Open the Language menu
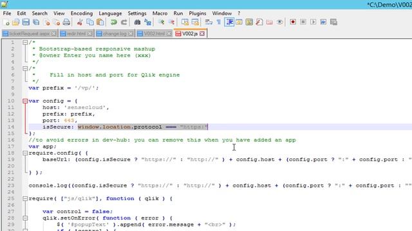This screenshot has height=231, width=412. point(110,13)
